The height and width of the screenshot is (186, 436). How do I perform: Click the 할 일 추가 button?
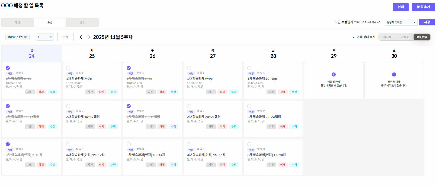[x=423, y=7]
